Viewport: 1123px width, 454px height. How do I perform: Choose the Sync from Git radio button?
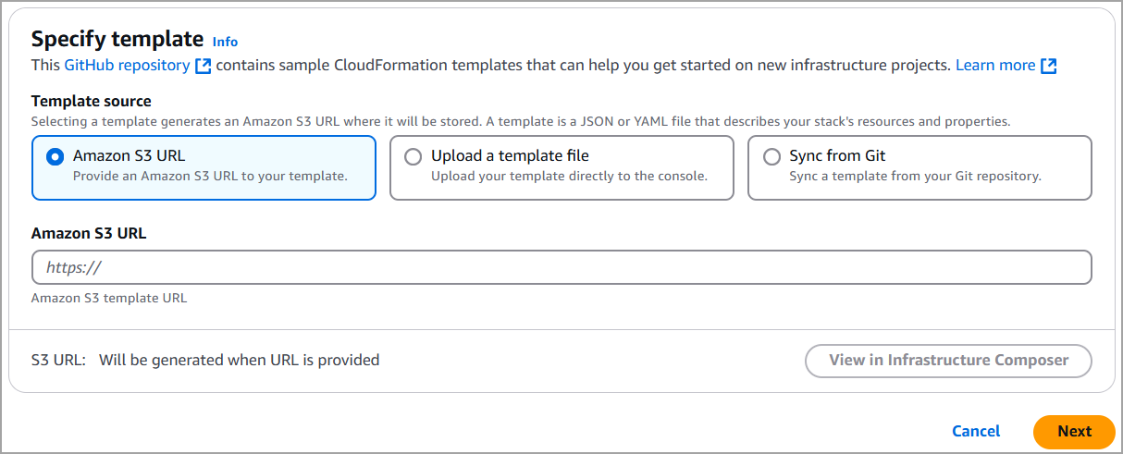tap(771, 157)
